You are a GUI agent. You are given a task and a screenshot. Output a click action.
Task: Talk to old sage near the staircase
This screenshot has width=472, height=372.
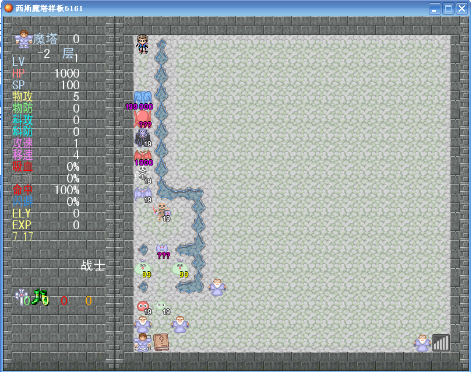tap(422, 343)
